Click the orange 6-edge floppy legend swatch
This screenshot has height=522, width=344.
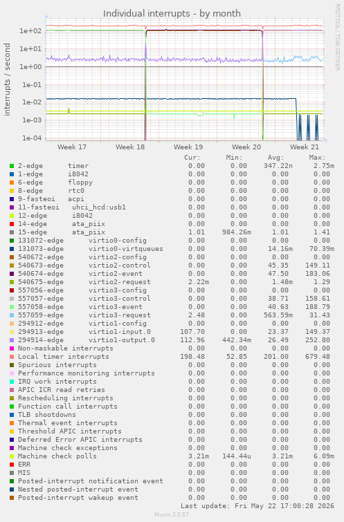tap(12, 183)
